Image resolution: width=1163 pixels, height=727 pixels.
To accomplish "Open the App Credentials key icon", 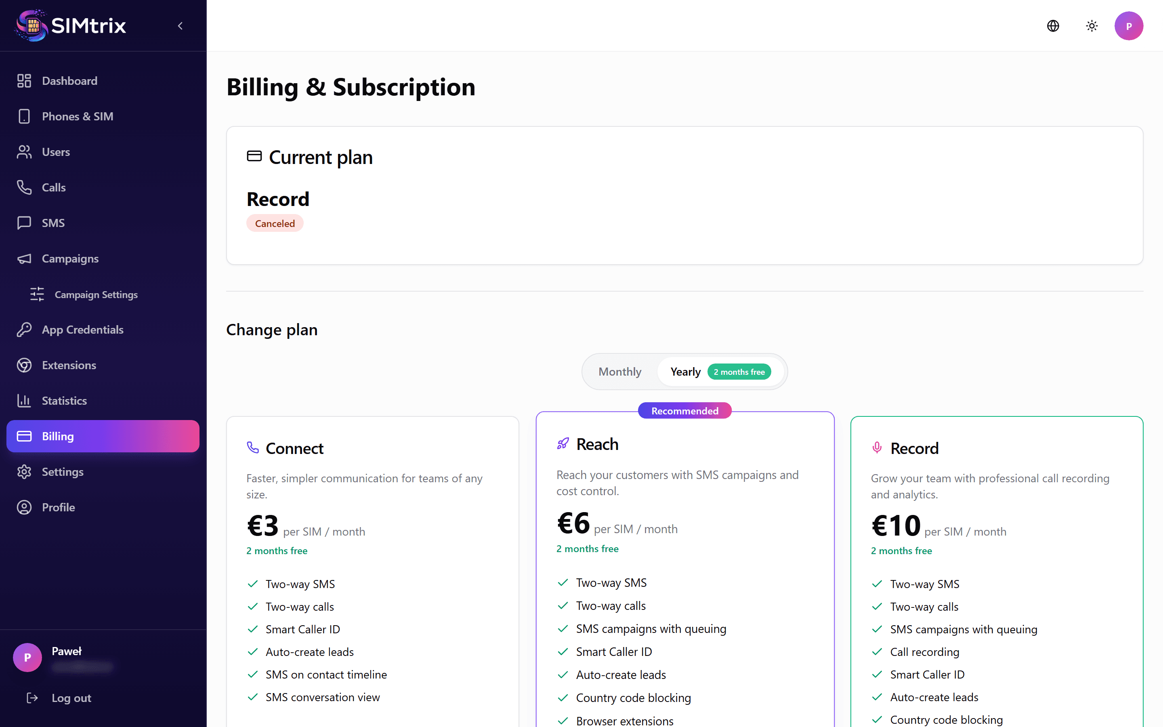I will pyautogui.click(x=24, y=330).
